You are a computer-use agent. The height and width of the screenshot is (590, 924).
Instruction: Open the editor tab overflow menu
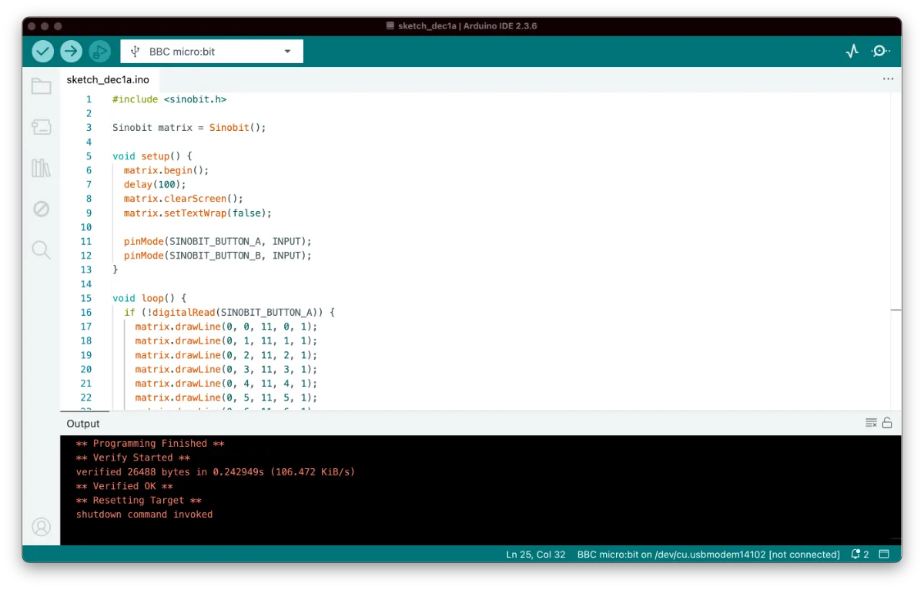pos(888,79)
